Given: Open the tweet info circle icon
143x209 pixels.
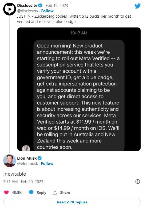Looking at the screenshot, I should coord(138,182).
